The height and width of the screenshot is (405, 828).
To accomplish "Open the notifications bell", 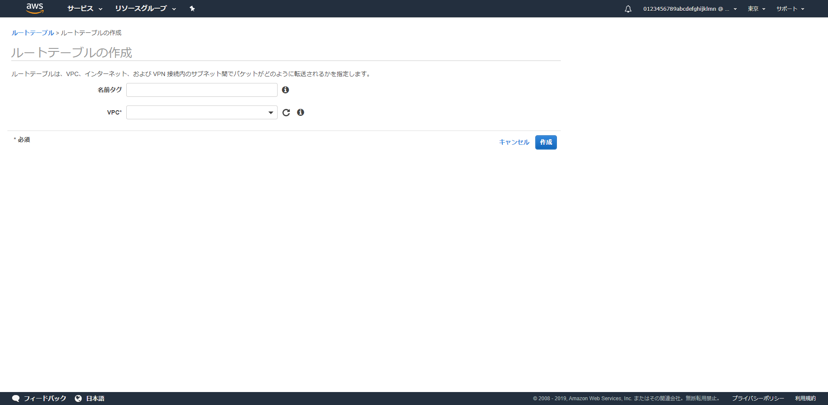I will [x=628, y=9].
